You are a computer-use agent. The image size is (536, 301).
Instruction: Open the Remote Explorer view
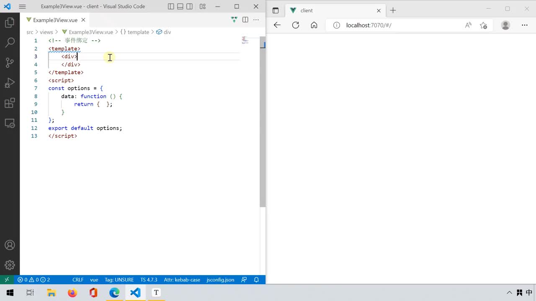(10, 123)
